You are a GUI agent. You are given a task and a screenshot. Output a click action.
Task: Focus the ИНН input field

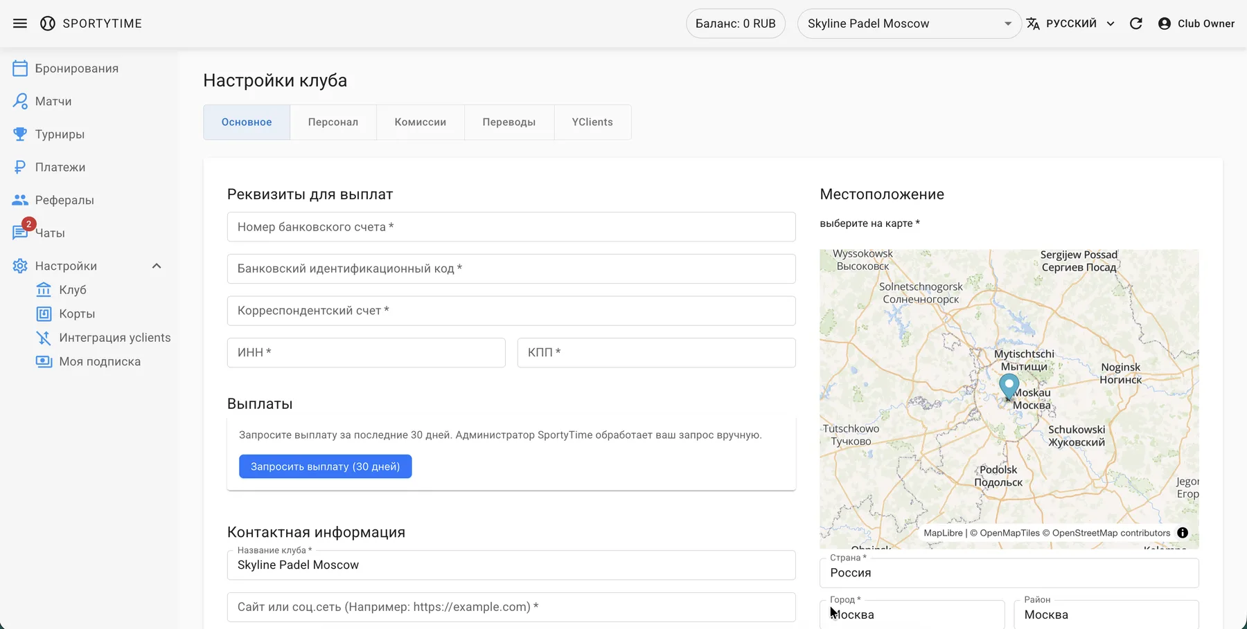point(366,353)
